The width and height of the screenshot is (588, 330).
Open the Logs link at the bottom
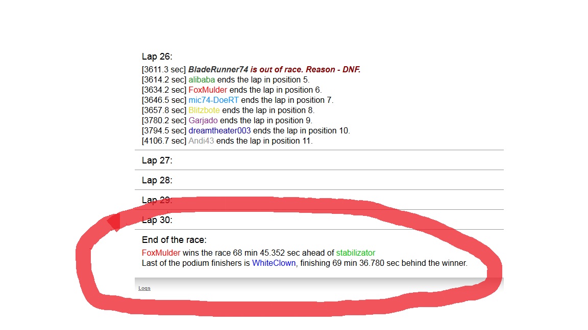(144, 288)
